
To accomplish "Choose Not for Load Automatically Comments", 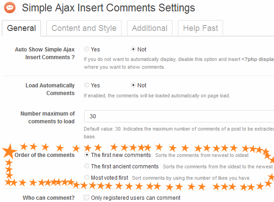I will (x=133, y=85).
